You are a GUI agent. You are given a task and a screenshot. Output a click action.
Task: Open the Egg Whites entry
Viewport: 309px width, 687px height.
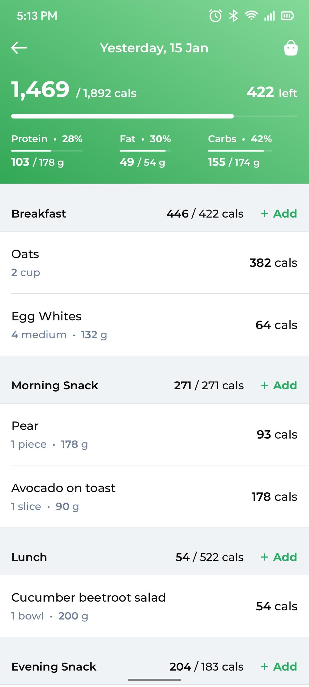[x=154, y=325]
